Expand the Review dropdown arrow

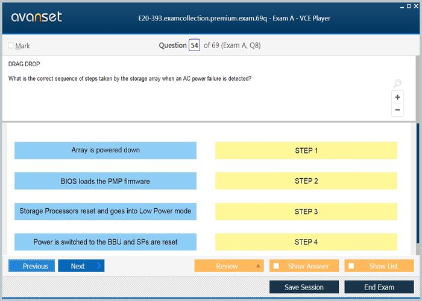(x=258, y=266)
